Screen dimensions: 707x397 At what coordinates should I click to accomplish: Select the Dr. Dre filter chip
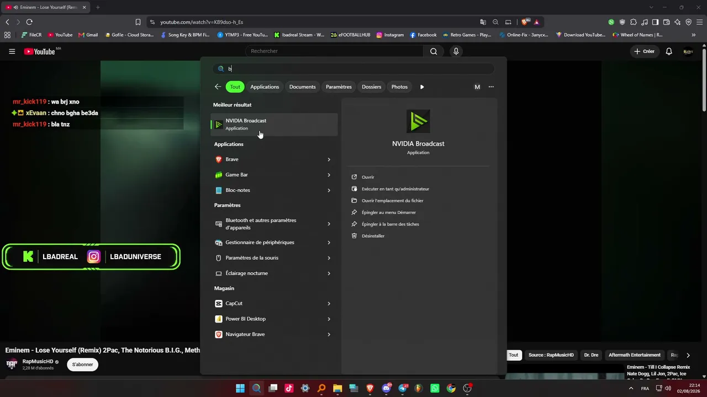591,355
